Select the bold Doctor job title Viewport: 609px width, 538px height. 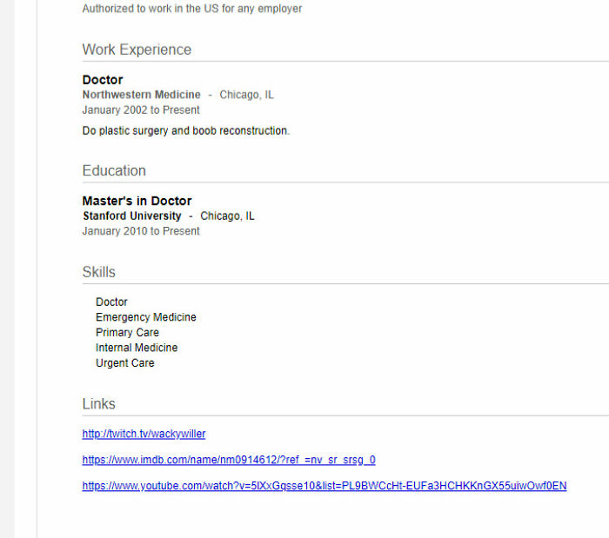pyautogui.click(x=103, y=80)
